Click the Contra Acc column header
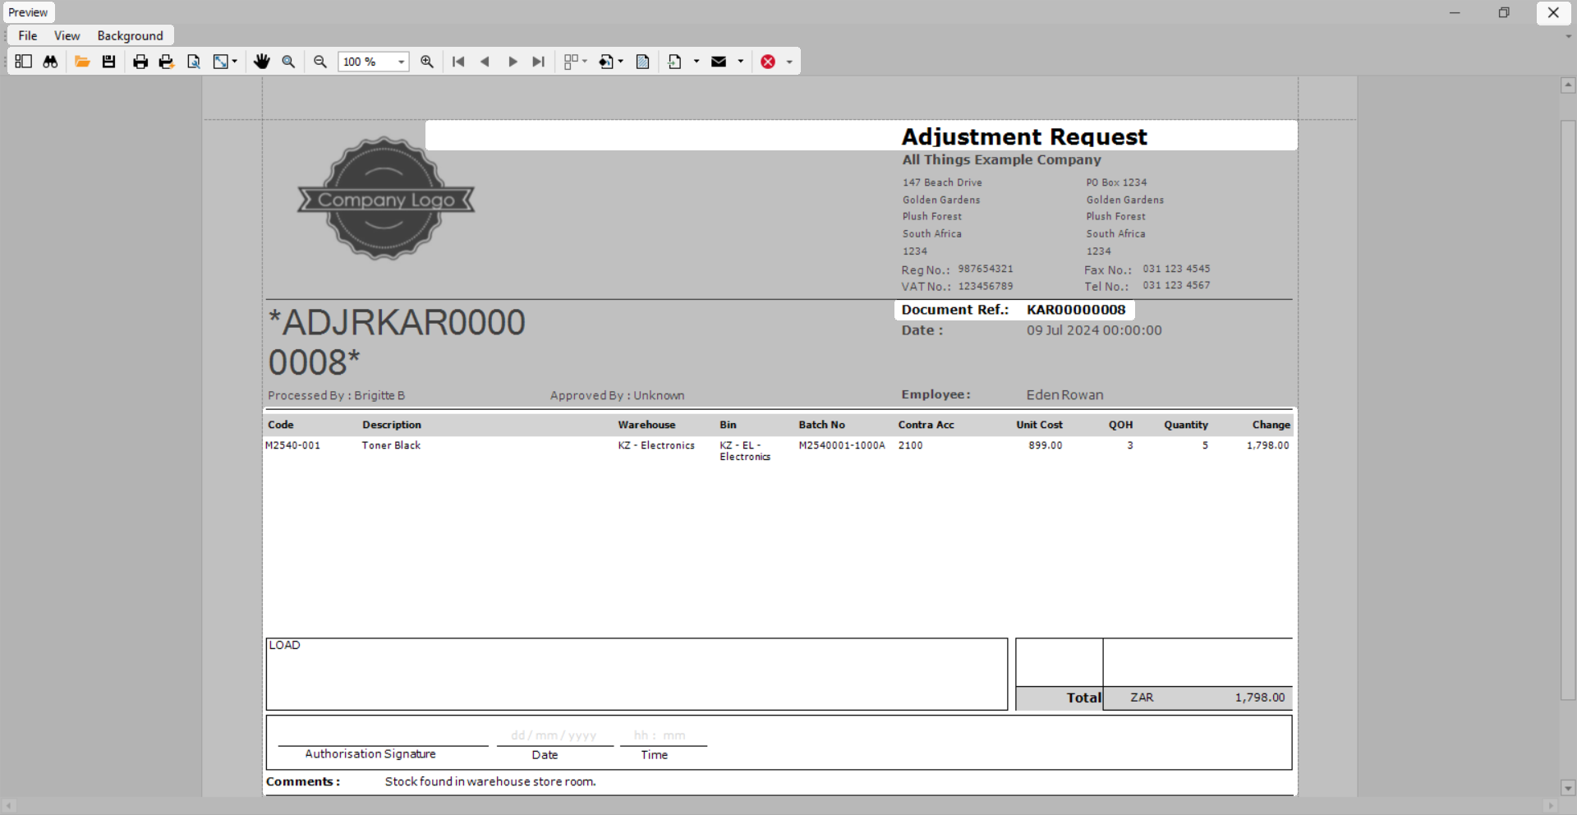Image resolution: width=1577 pixels, height=815 pixels. click(926, 425)
